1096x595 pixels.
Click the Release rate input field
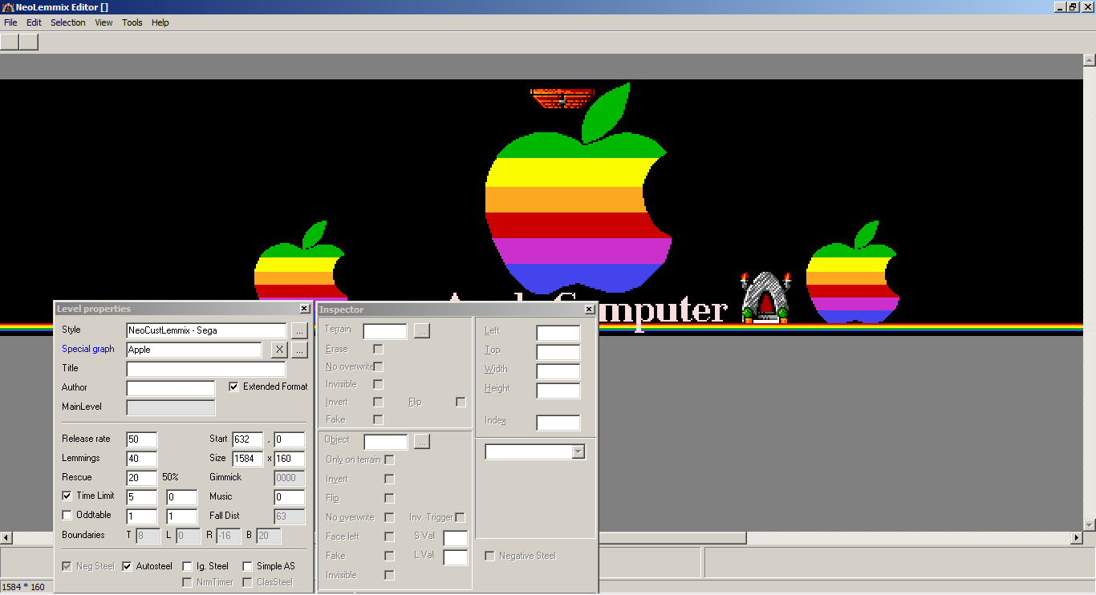click(142, 439)
